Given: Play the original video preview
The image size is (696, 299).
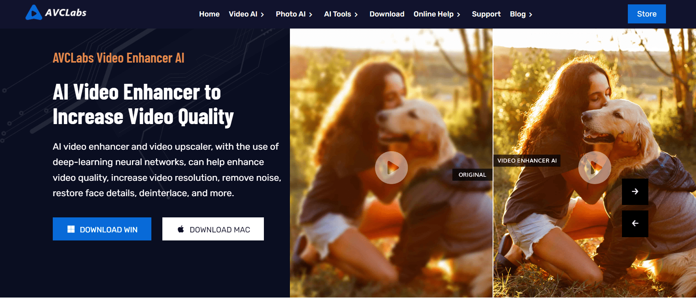Looking at the screenshot, I should click(391, 168).
